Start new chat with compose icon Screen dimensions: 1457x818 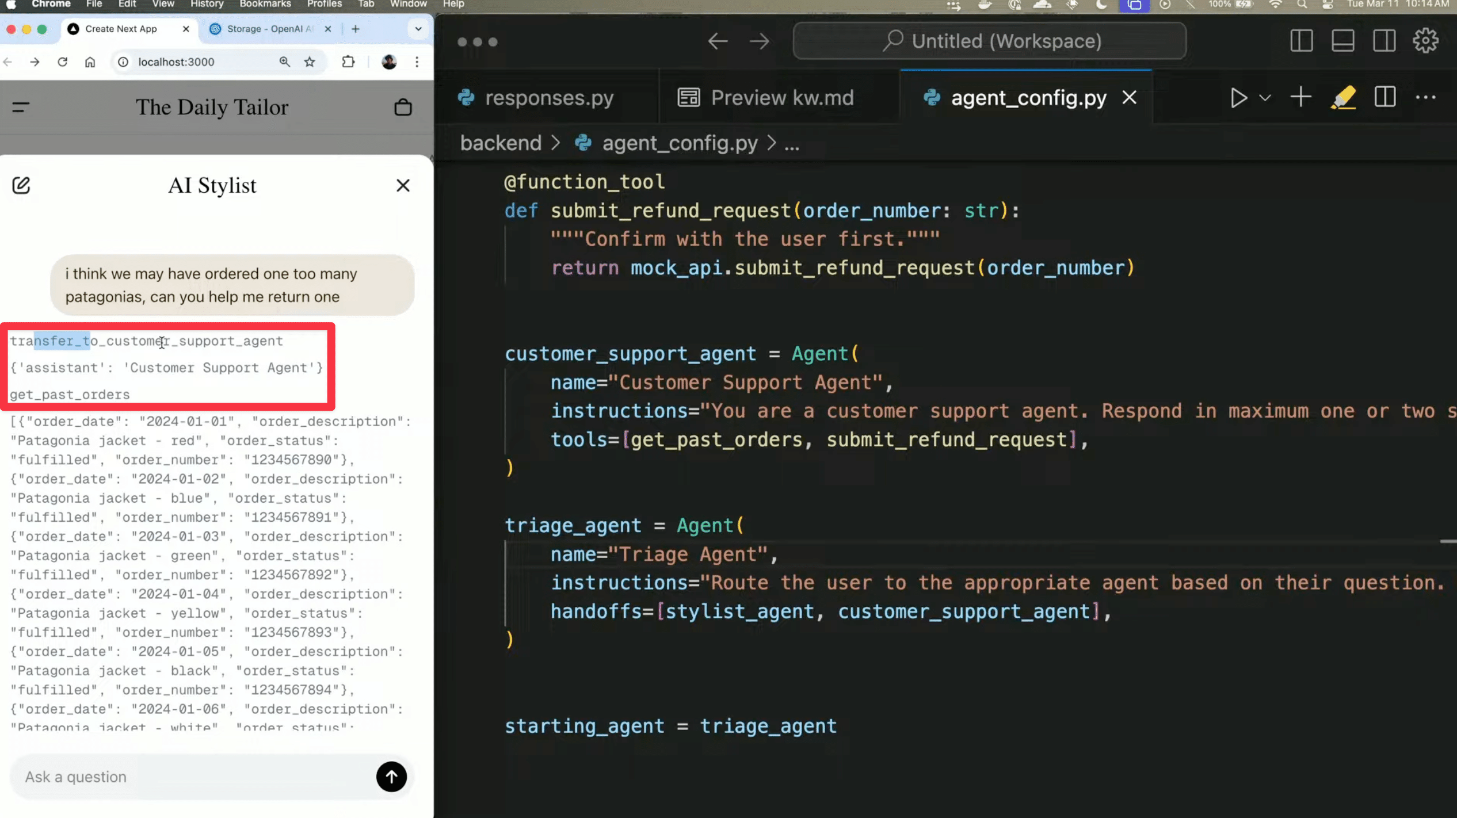pos(21,185)
